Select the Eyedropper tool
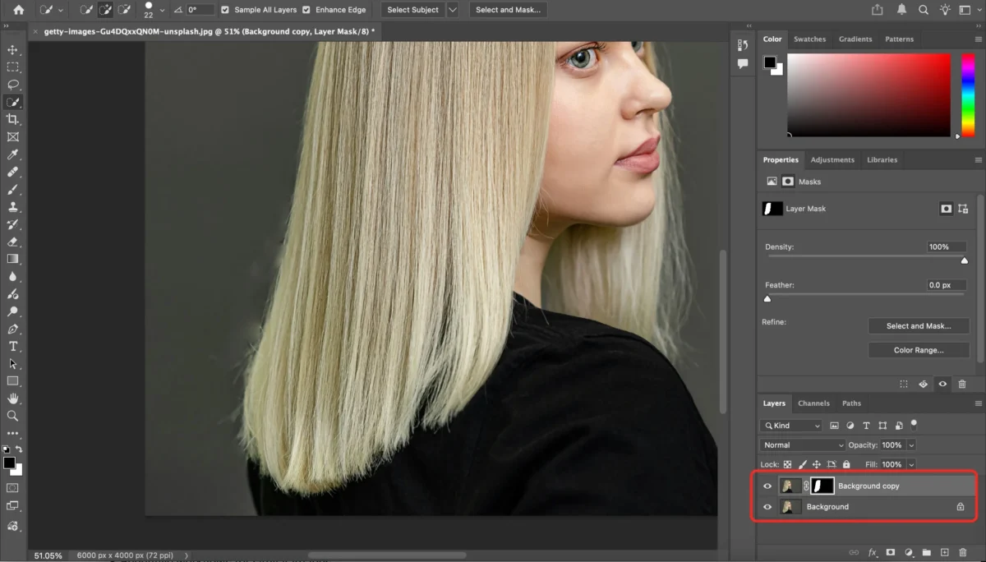Image resolution: width=986 pixels, height=562 pixels. coord(12,154)
